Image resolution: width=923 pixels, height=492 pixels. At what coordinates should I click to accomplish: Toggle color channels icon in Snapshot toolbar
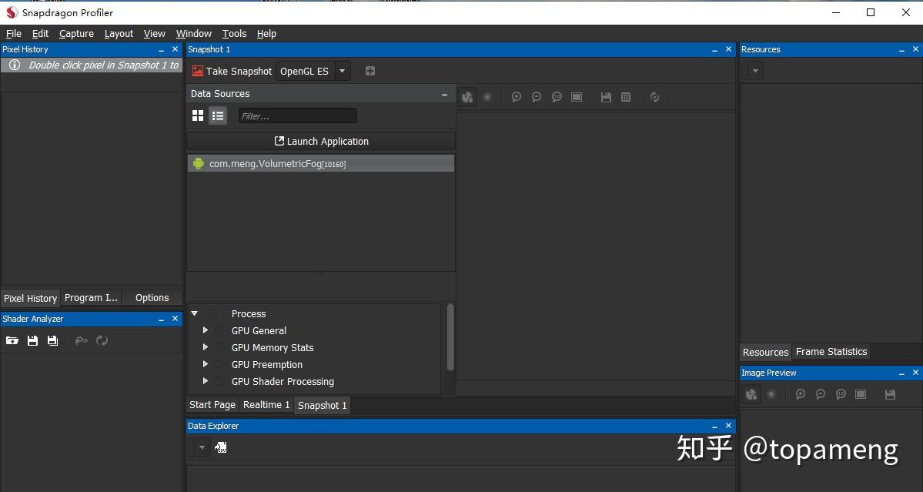[x=467, y=97]
